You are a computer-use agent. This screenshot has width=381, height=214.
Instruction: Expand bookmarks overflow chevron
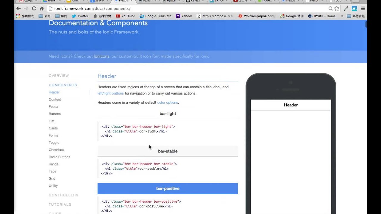pyautogui.click(x=342, y=16)
